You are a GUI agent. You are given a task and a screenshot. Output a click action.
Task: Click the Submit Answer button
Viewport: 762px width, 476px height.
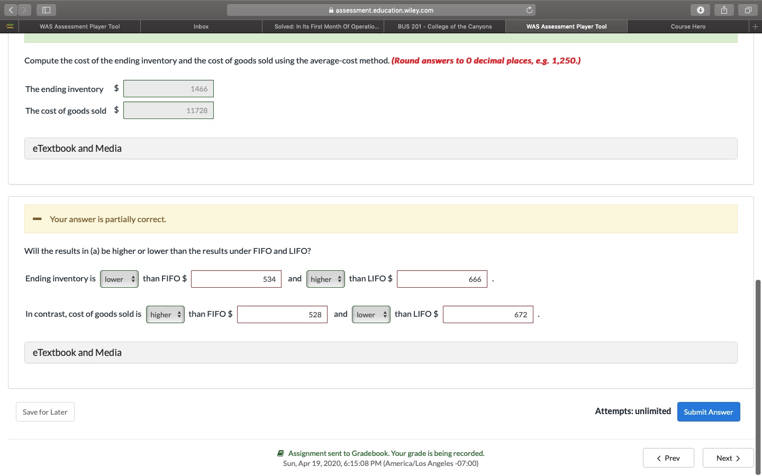[709, 412]
